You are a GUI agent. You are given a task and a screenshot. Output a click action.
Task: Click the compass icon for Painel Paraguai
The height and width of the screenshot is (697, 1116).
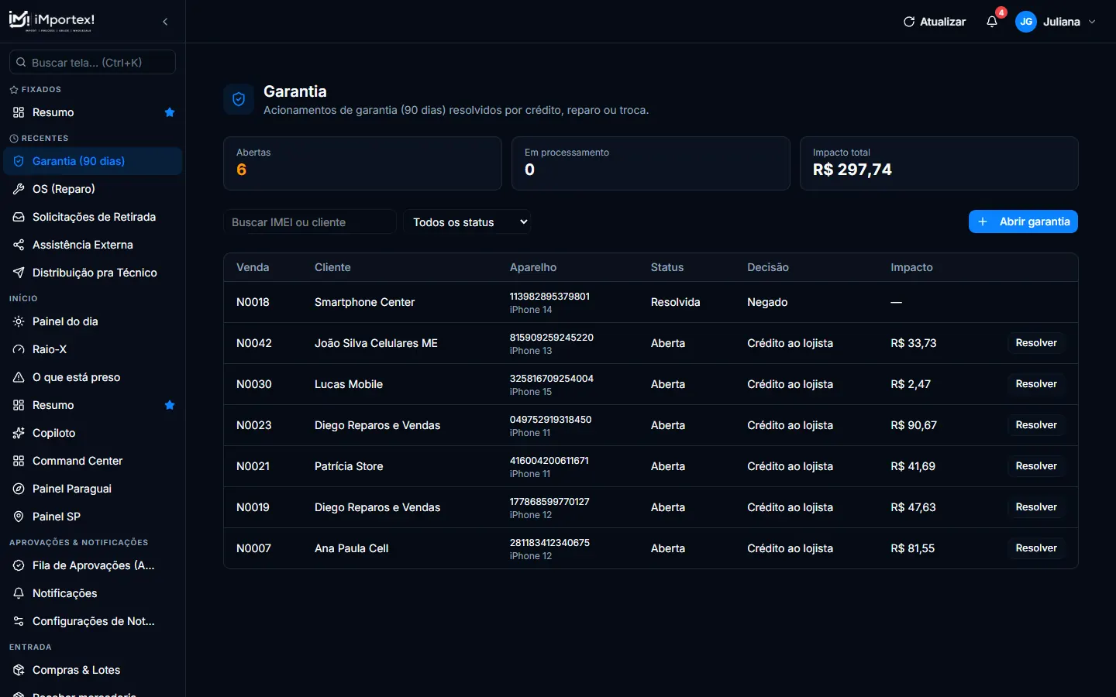click(x=19, y=489)
